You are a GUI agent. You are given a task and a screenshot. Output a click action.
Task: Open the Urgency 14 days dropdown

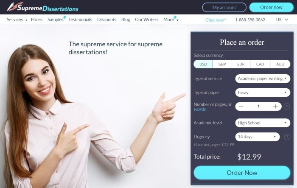[x=258, y=137]
